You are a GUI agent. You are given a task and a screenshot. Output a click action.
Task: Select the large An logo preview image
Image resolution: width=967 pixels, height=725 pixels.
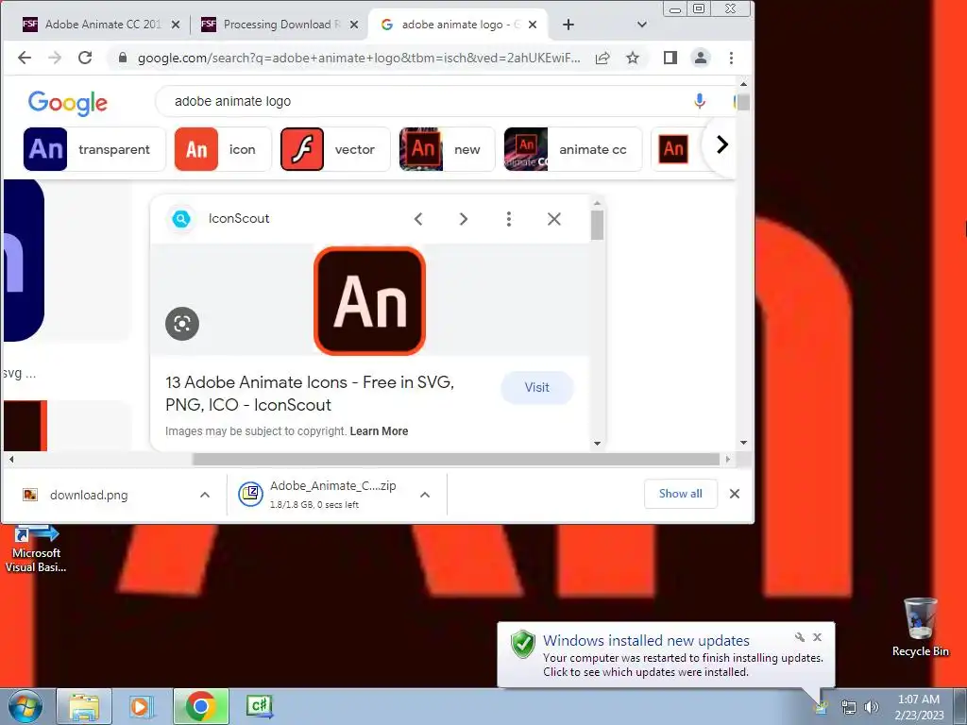tap(369, 301)
